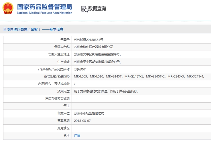Click the lightbulb icon beside 注
Viewport: 211px width, 141px height.
coord(65,136)
